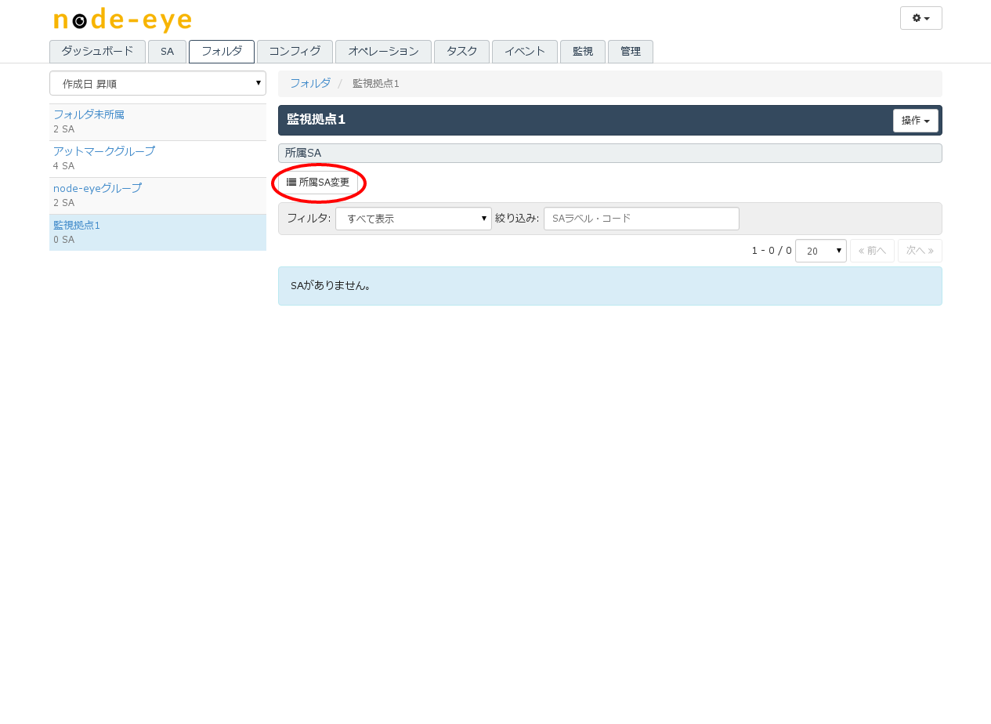Switch to the イベント tab
Screen dimensions: 991x724
(525, 51)
